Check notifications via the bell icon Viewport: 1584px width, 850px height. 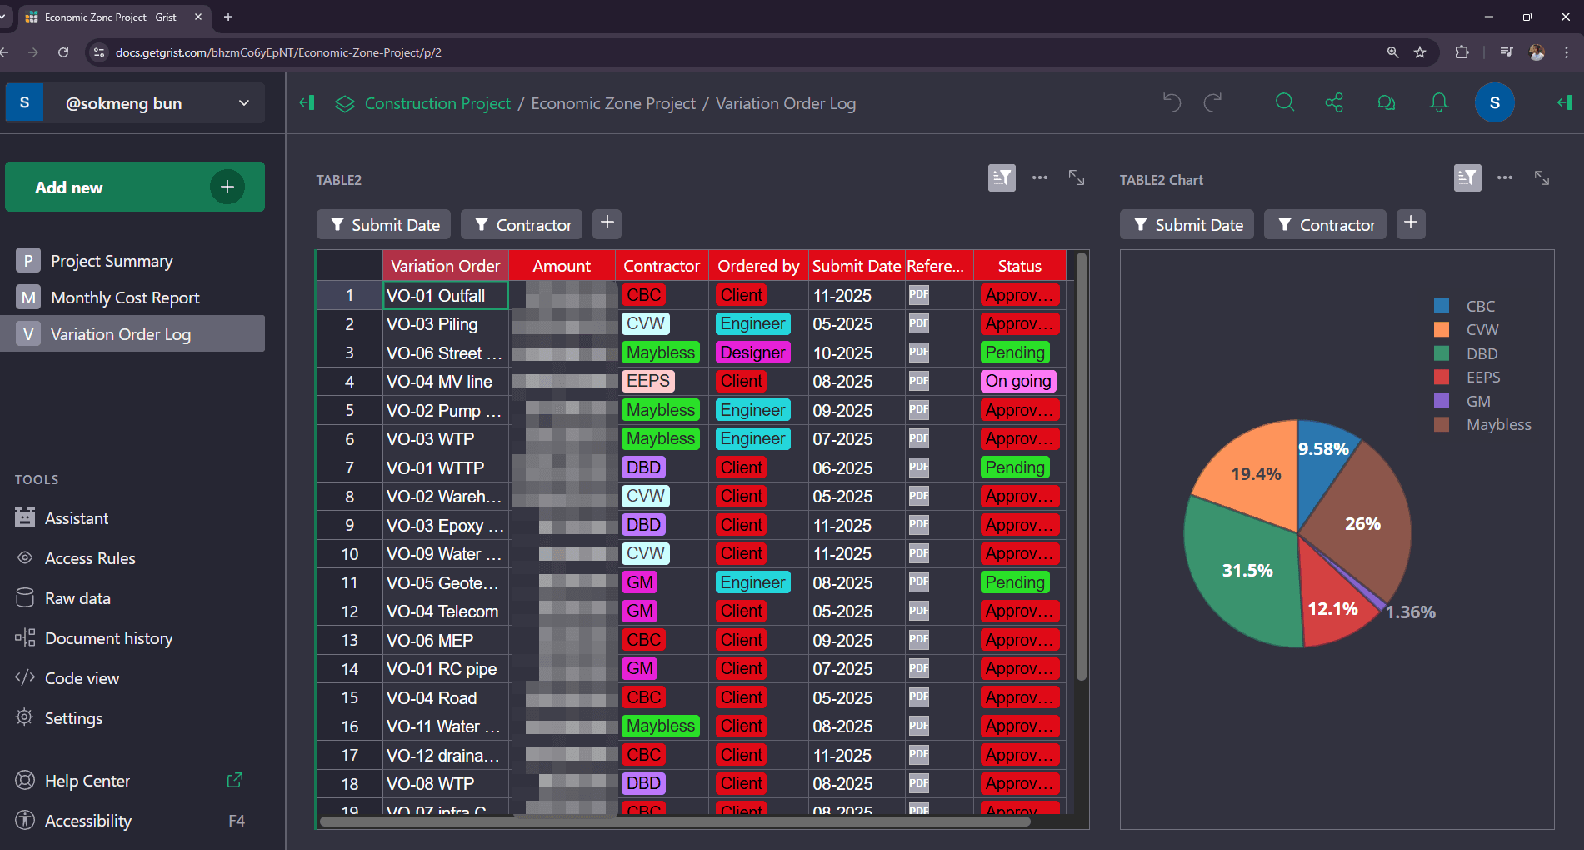point(1438,102)
